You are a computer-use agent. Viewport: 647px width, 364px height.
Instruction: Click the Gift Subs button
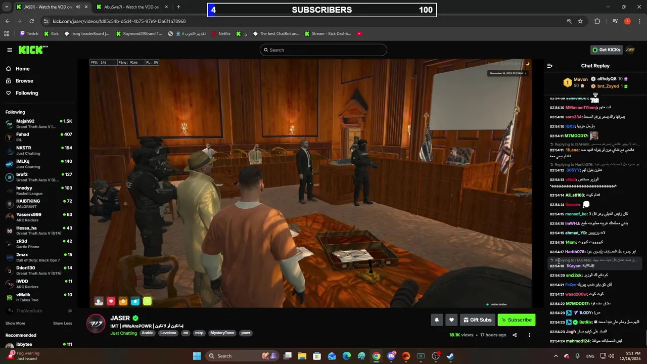477,320
